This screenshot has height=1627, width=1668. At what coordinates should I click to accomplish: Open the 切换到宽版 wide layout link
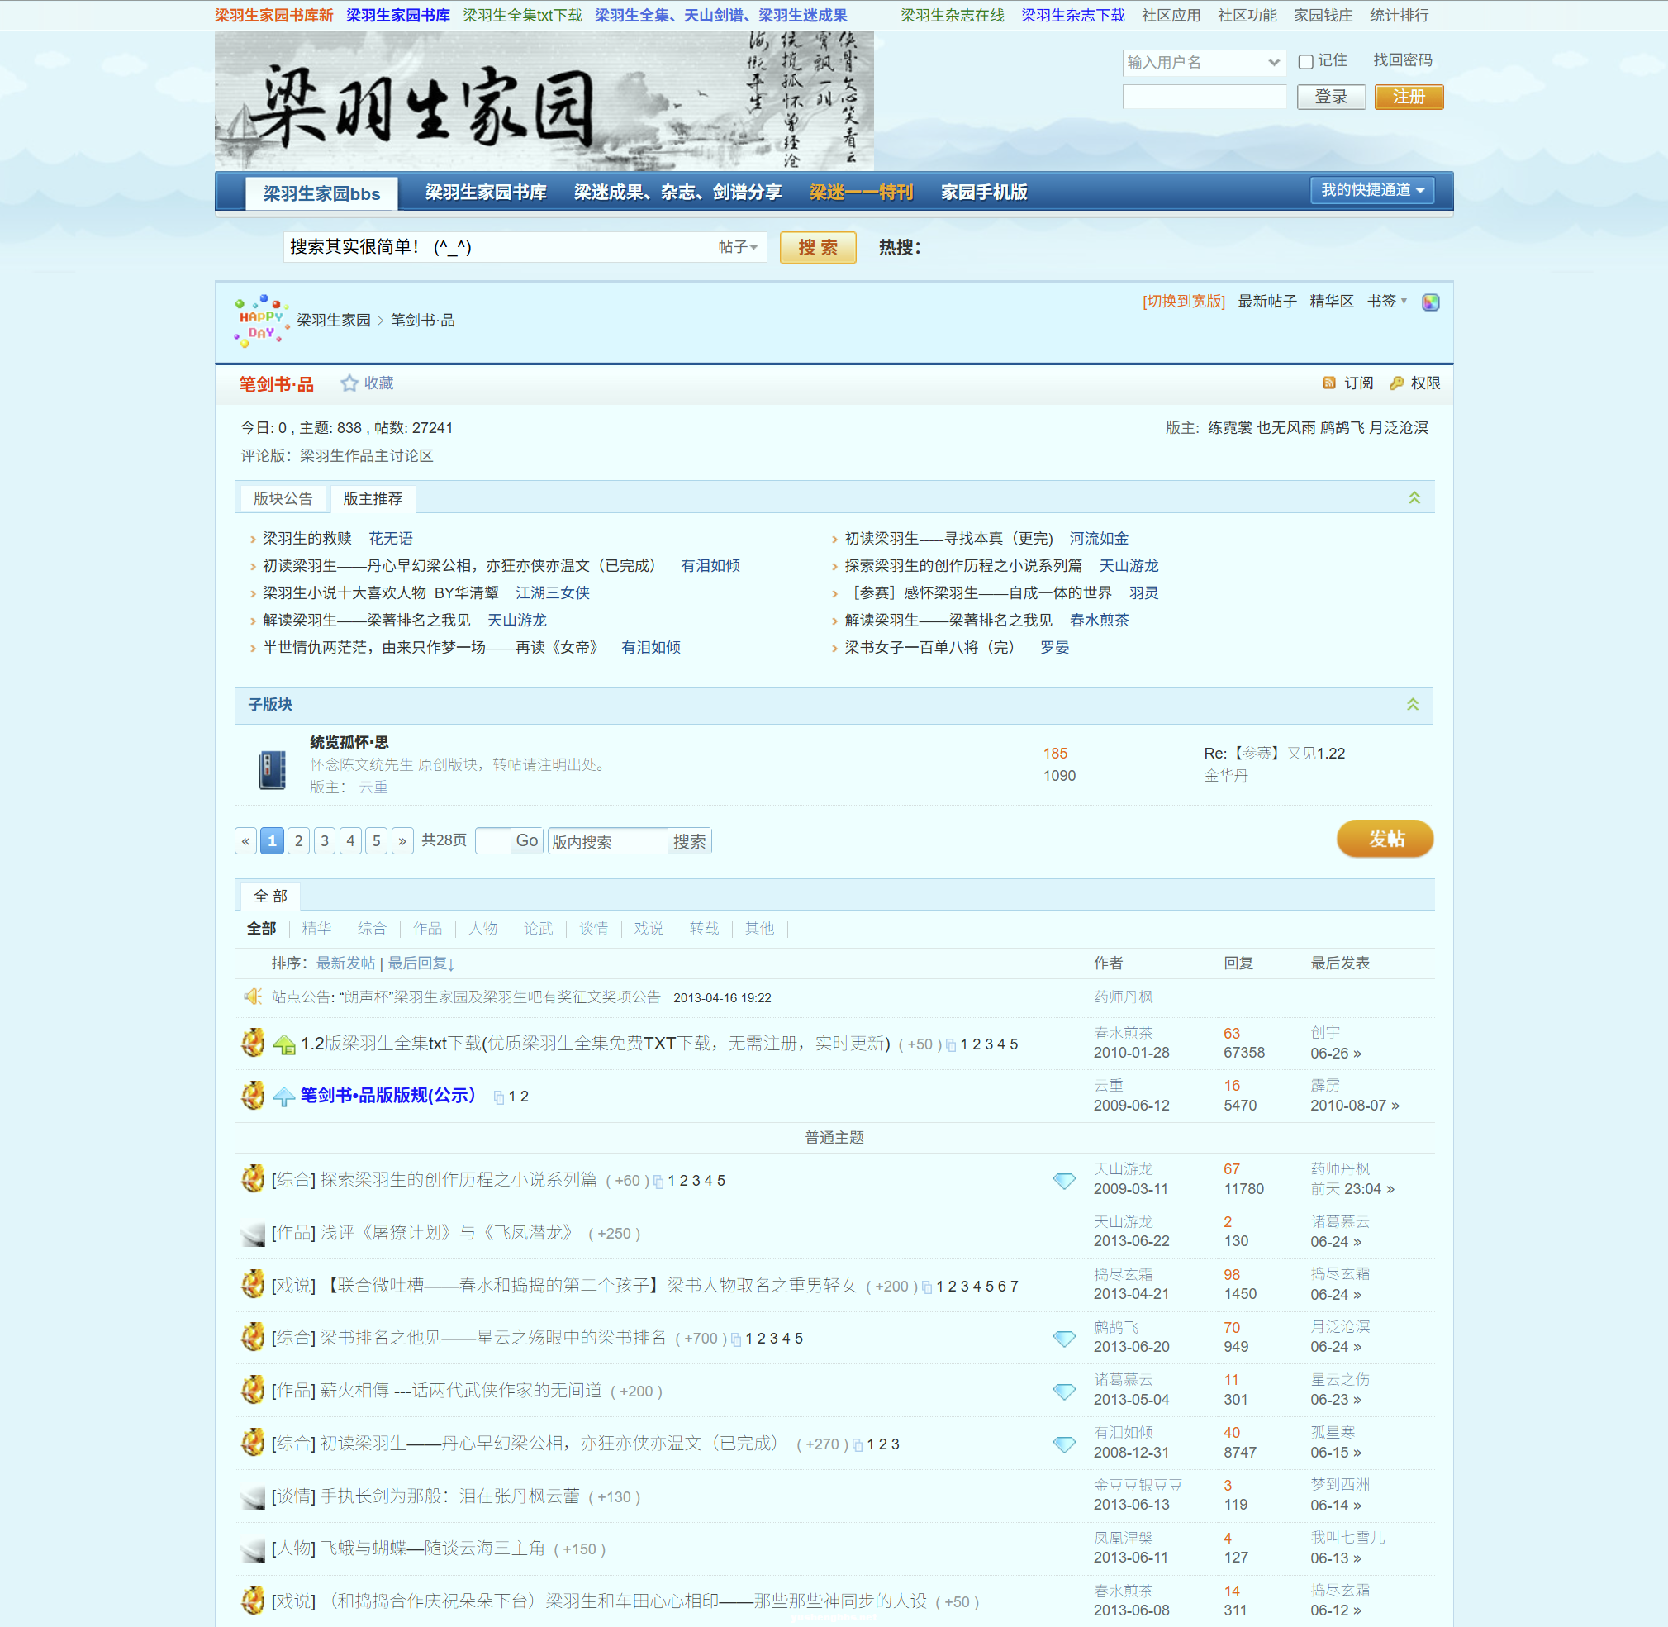pos(1184,302)
